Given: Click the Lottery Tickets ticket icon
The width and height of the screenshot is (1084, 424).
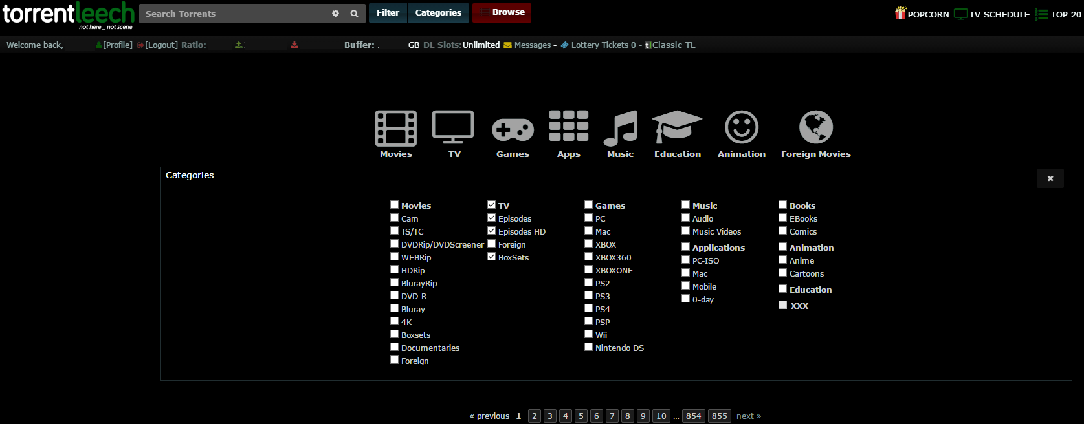Looking at the screenshot, I should [x=564, y=45].
